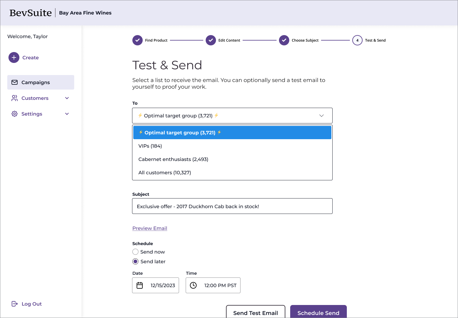Click the clock icon in Time field
The height and width of the screenshot is (318, 458).
[193, 285]
